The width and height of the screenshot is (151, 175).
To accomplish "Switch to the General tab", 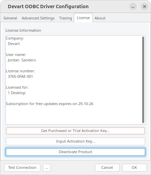I will (x=10, y=18).
